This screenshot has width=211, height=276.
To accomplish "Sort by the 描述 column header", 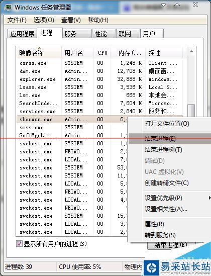I will [x=164, y=53].
